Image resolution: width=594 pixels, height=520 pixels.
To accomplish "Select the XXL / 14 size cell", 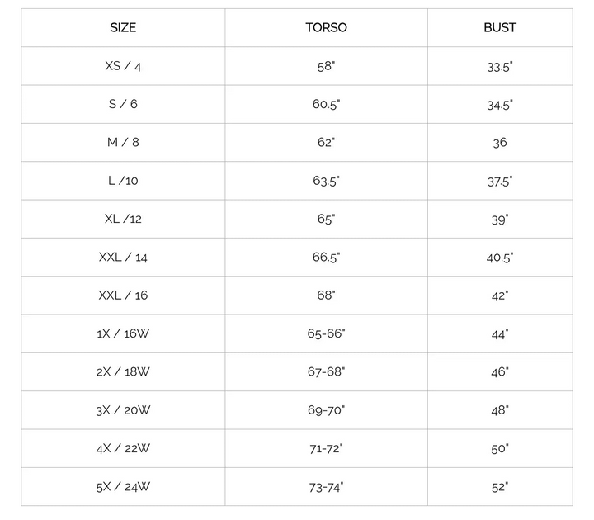I will coord(123,258).
